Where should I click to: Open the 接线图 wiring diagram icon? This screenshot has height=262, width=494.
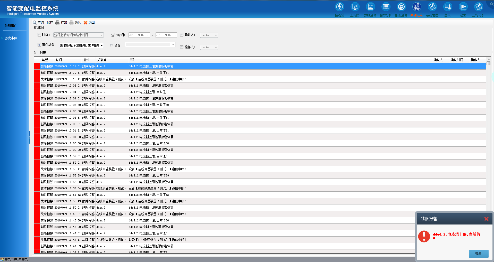coord(339,7)
